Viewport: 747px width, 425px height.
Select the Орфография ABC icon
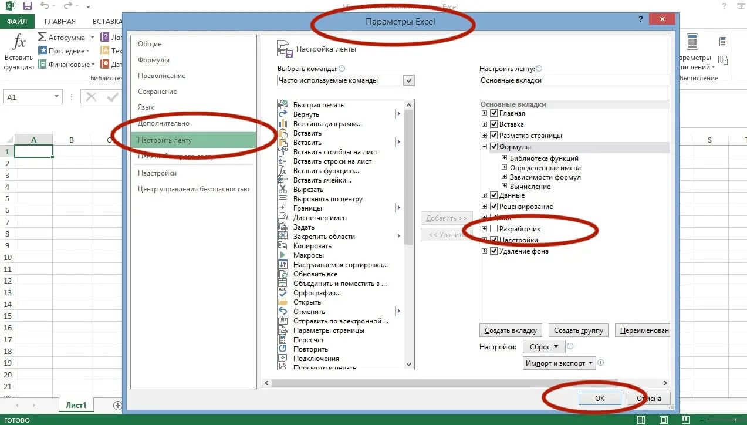pyautogui.click(x=283, y=293)
